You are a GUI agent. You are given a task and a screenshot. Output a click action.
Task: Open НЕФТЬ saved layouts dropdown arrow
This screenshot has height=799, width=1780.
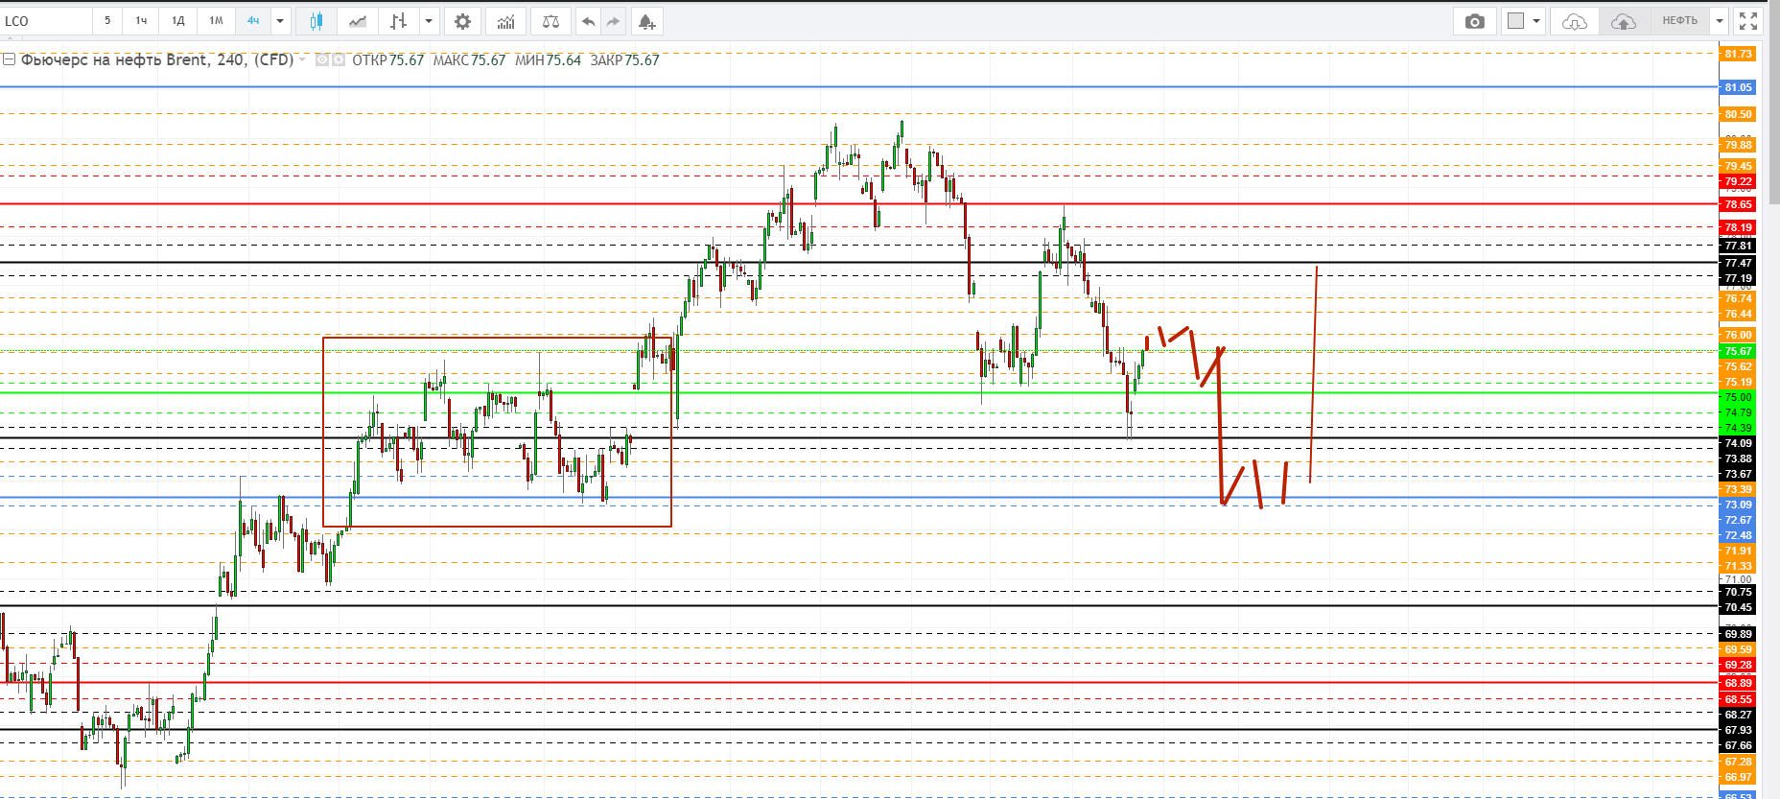(x=1720, y=21)
